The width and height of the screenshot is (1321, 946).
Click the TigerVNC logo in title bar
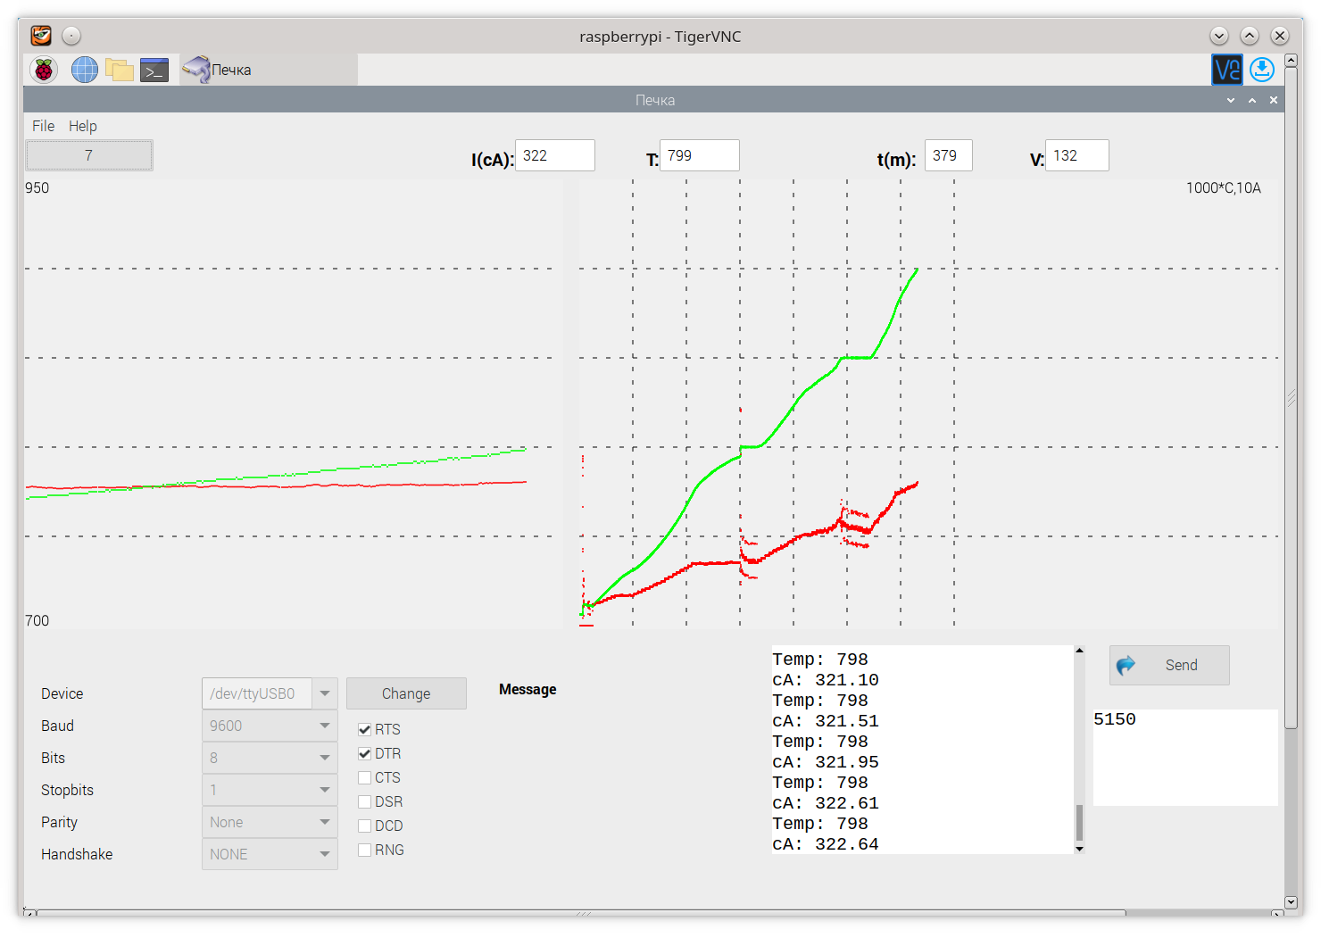(x=41, y=36)
